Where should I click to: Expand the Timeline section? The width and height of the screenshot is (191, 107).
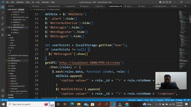[11, 97]
